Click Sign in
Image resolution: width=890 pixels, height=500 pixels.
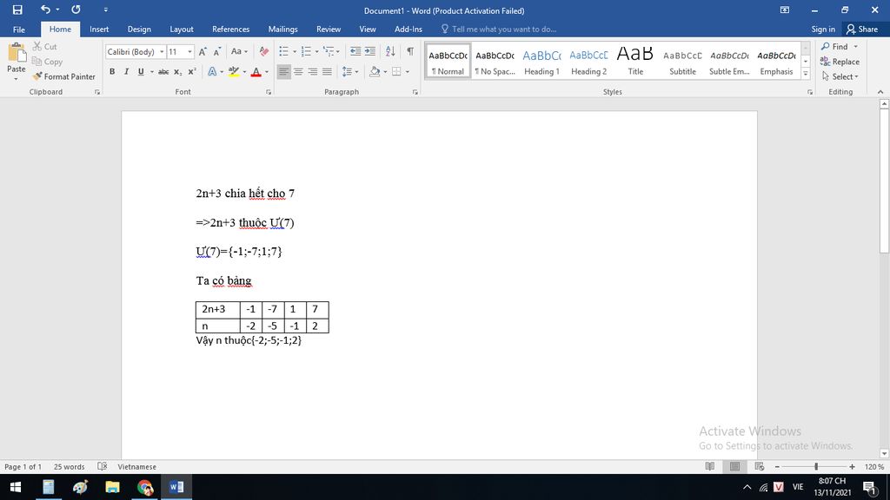pos(823,30)
